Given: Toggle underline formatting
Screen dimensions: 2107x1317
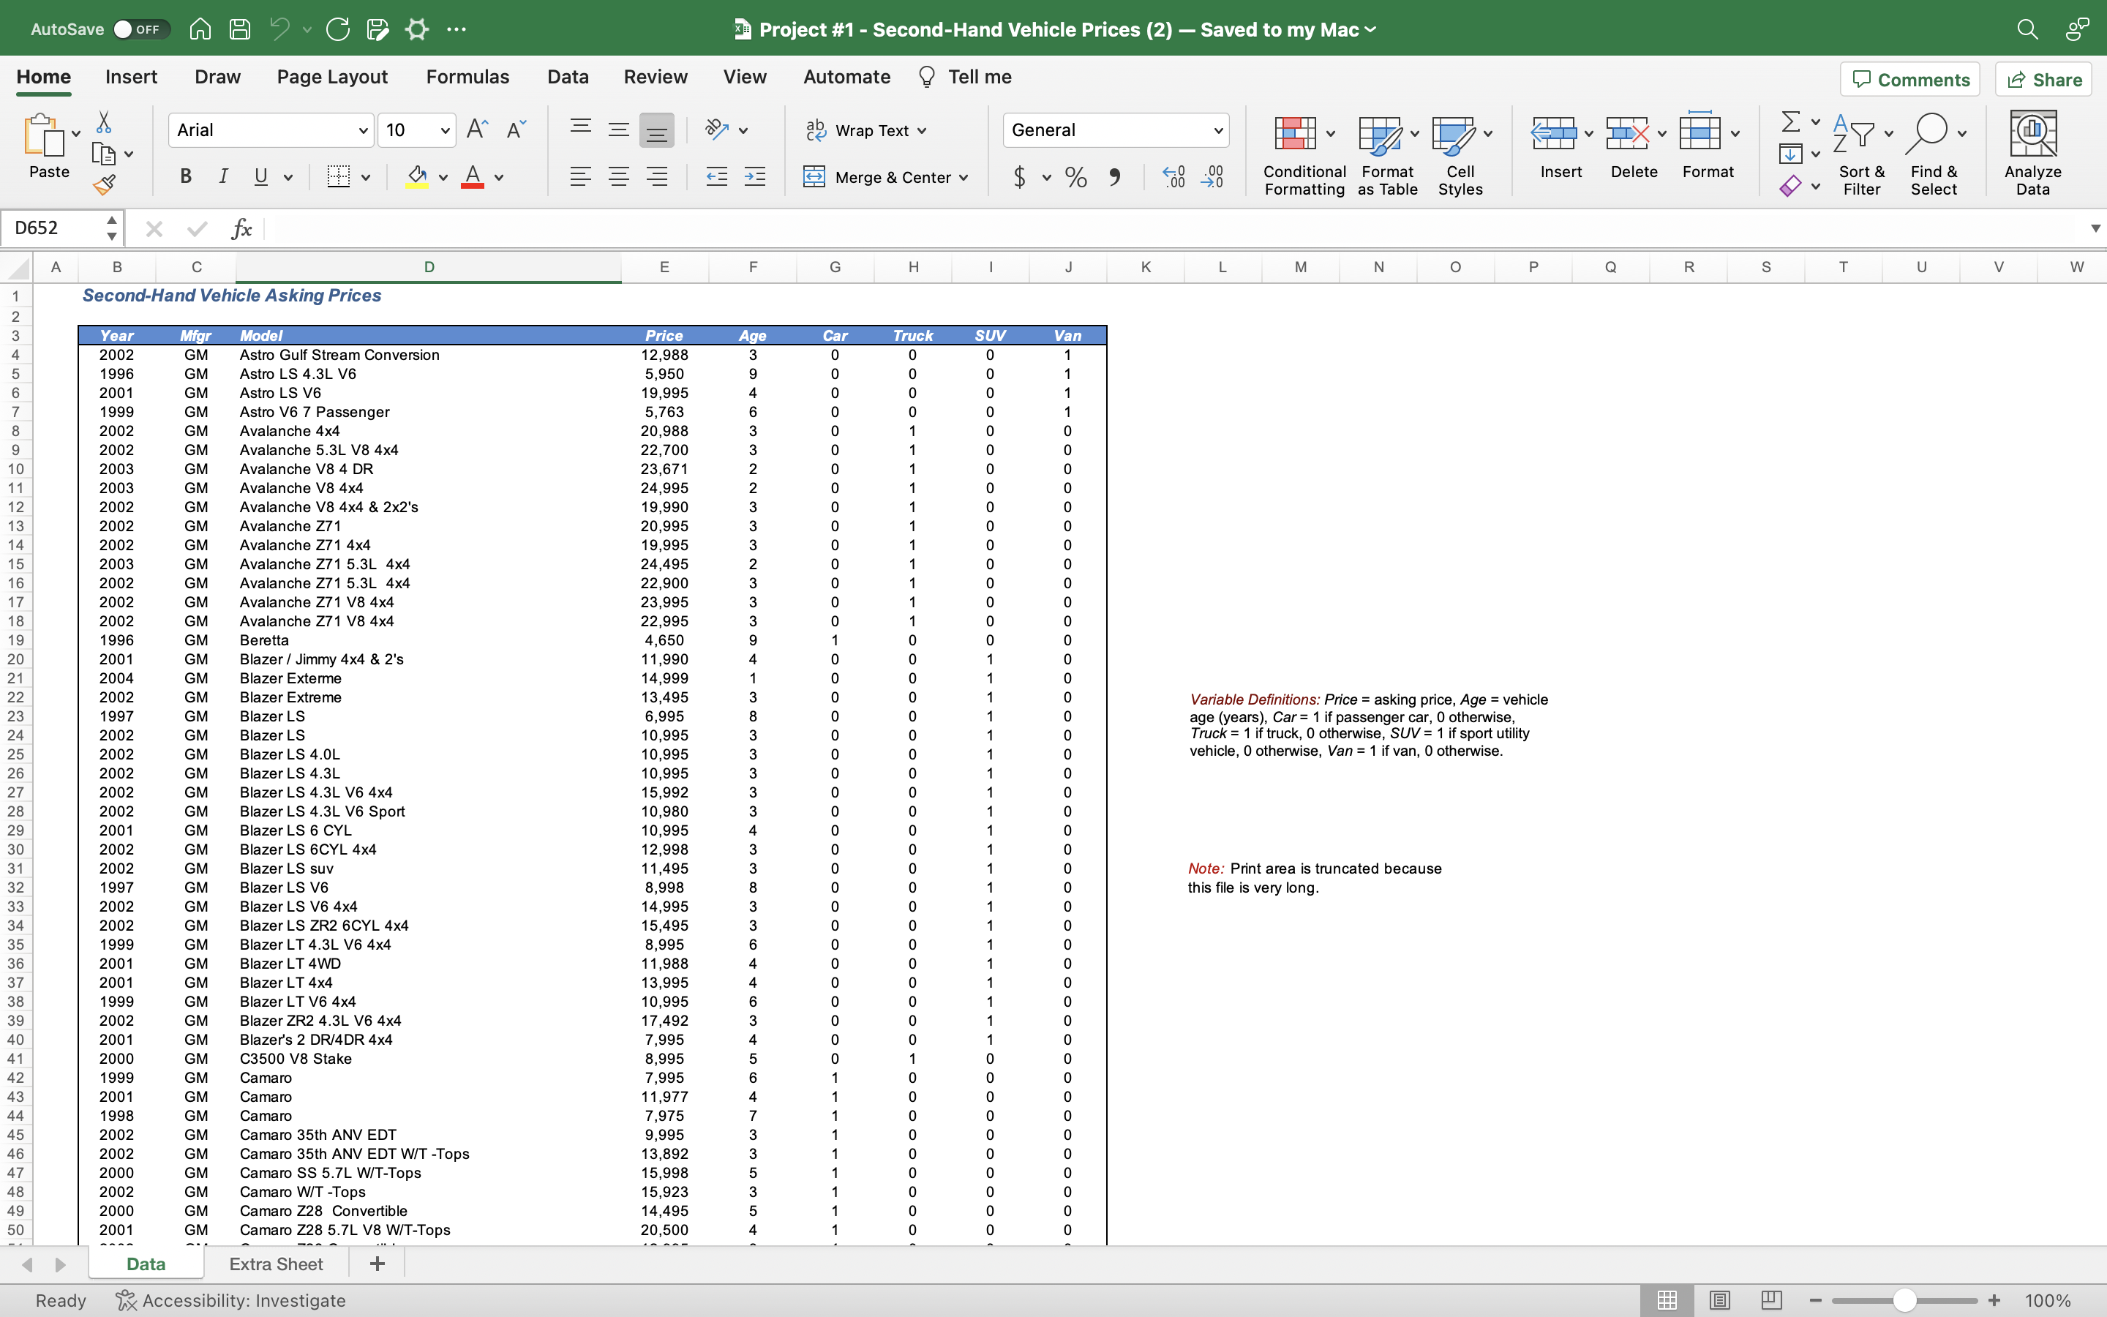Looking at the screenshot, I should click(x=261, y=177).
